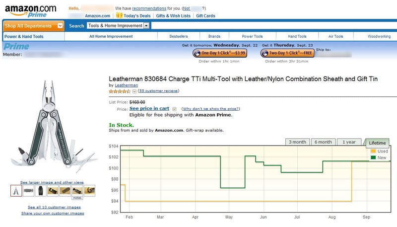
Task: Select the Lifetime price history tab
Action: (377, 143)
